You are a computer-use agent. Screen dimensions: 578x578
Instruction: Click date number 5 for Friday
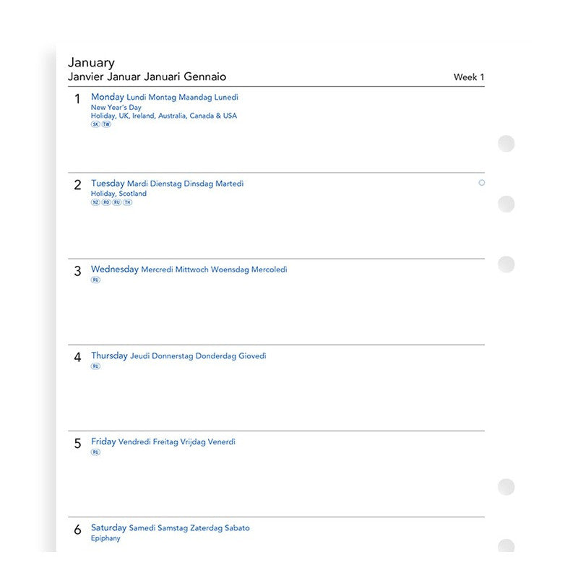78,444
